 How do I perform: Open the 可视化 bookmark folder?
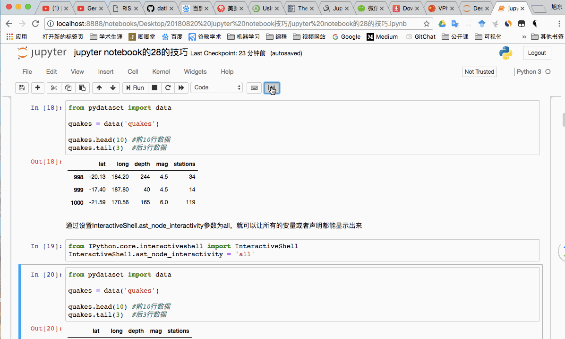(x=488, y=37)
